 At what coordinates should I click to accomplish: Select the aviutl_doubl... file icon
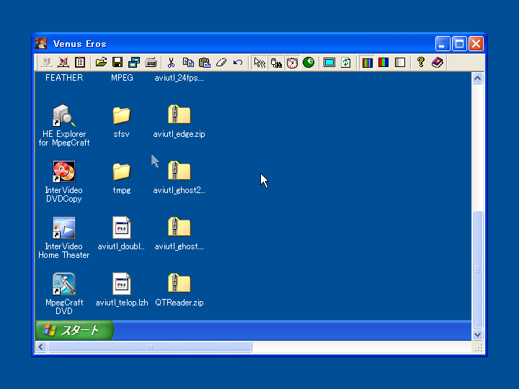122,228
